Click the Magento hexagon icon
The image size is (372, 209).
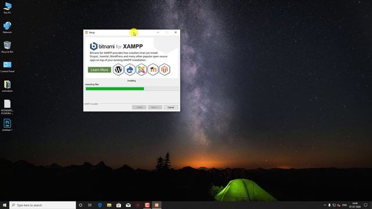(x=164, y=70)
